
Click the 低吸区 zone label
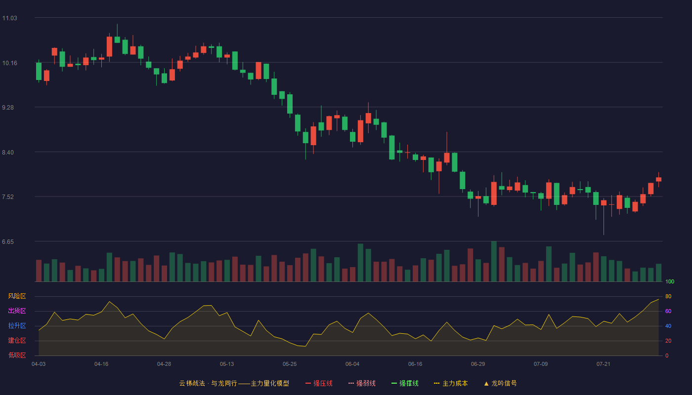17,355
